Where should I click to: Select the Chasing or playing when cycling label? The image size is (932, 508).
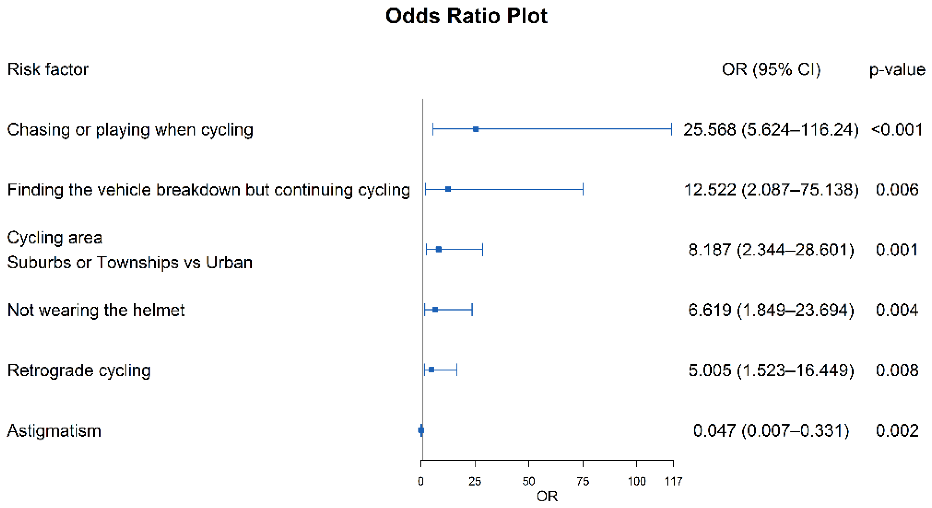[130, 129]
